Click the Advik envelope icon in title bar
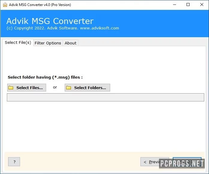This screenshot has height=174, width=209. coord(5,4)
